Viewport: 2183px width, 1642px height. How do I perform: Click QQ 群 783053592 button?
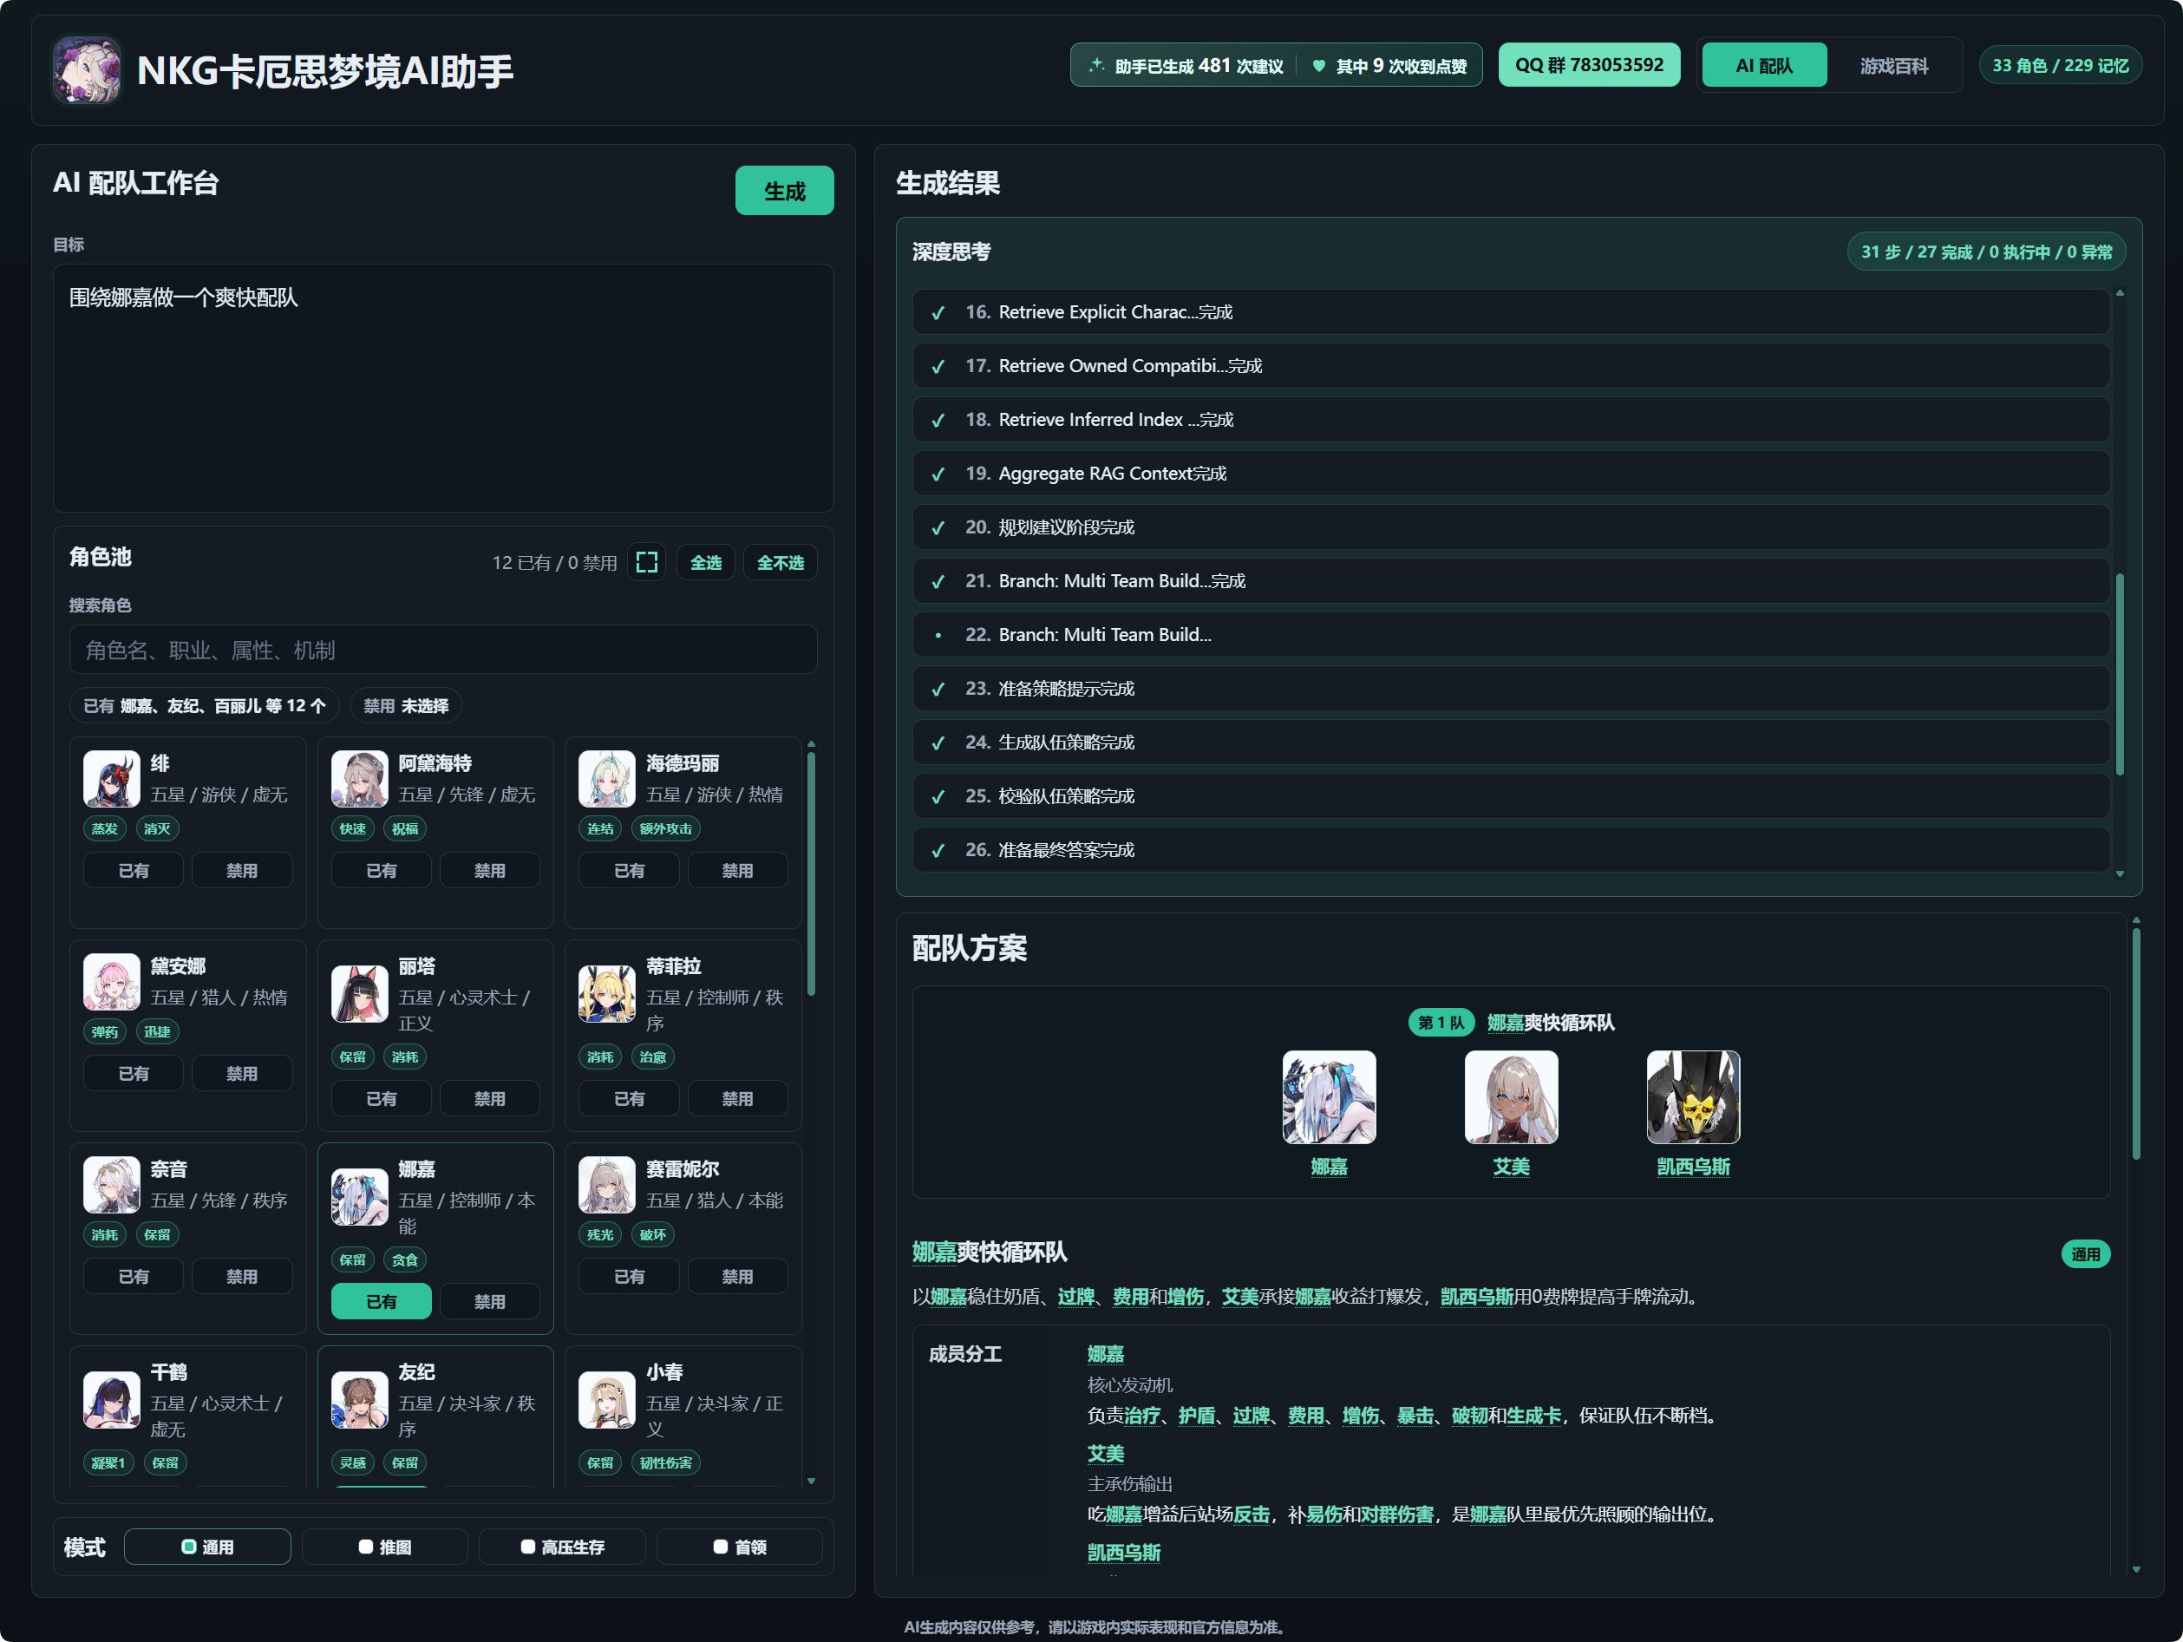point(1589,65)
